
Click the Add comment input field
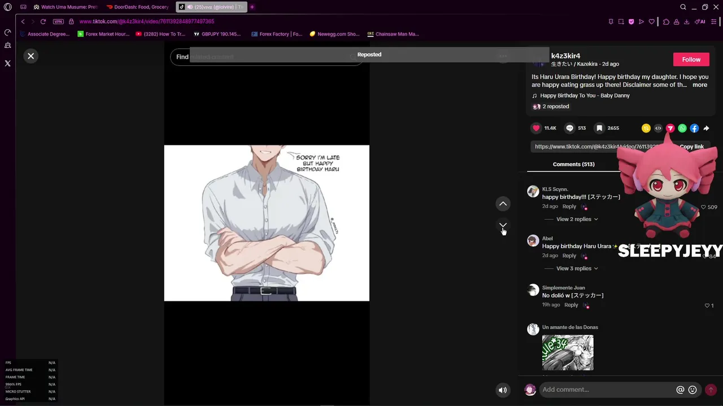(x=607, y=390)
